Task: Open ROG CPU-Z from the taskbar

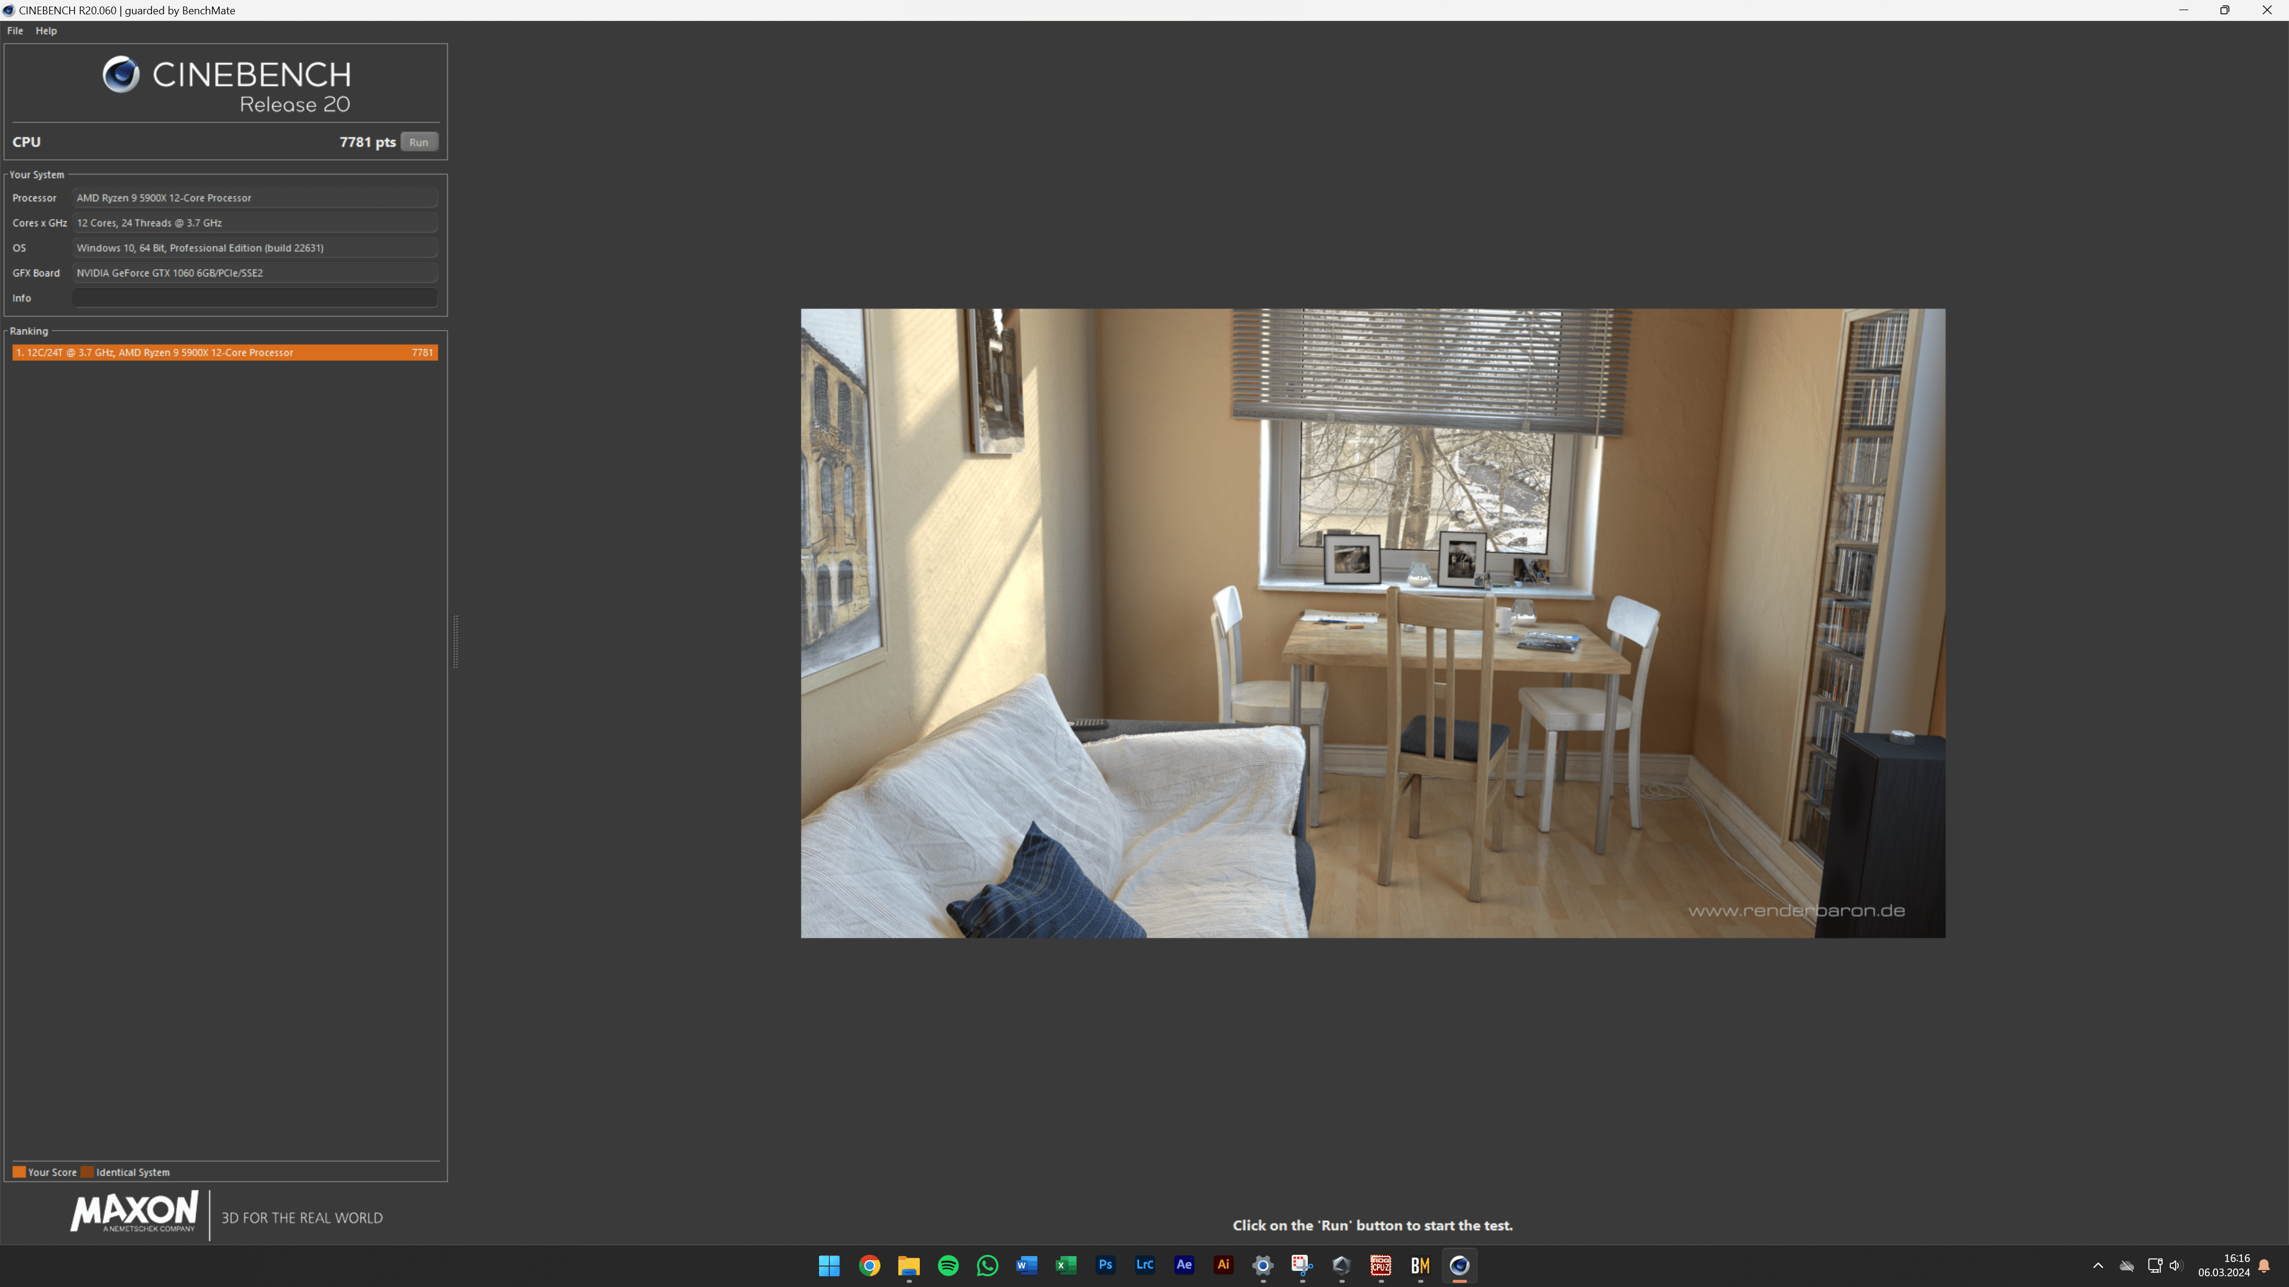Action: 1381,1266
